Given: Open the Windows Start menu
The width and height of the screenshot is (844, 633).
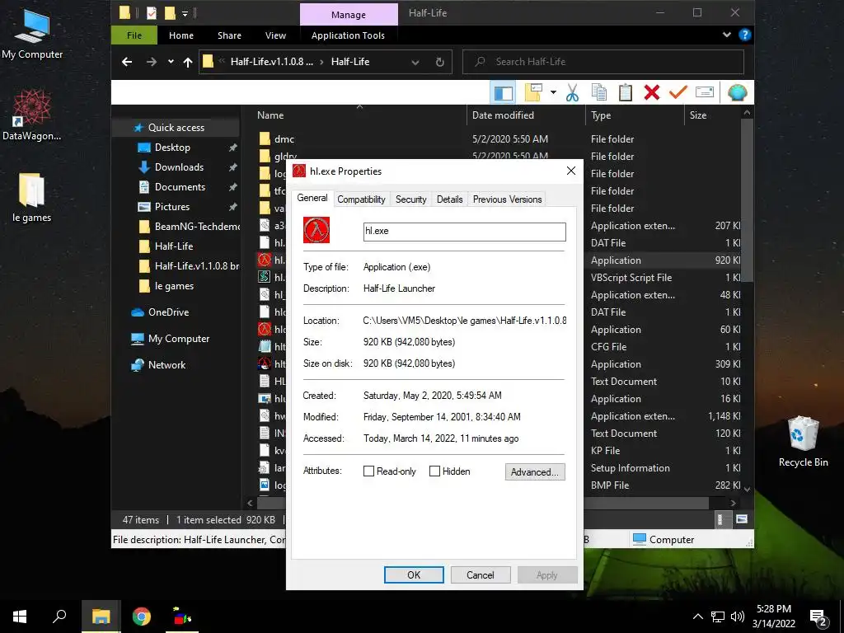Looking at the screenshot, I should [20, 617].
